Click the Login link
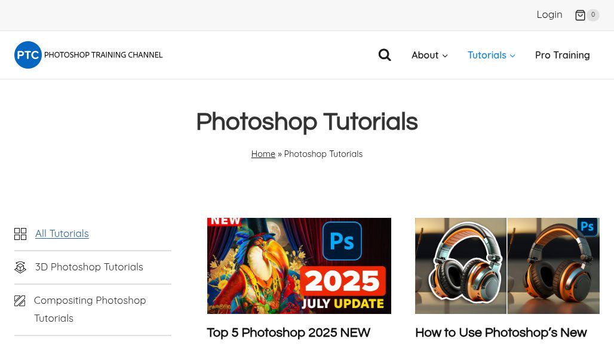Viewport: 614px width, 345px height. pyautogui.click(x=549, y=15)
